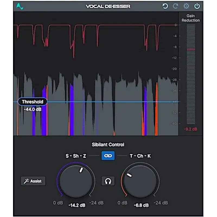Click the -9.2 dB gain reduction readout
The width and height of the screenshot is (217, 217).
(191, 129)
